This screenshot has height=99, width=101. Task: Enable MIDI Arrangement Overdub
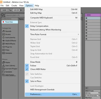click(x=53, y=90)
